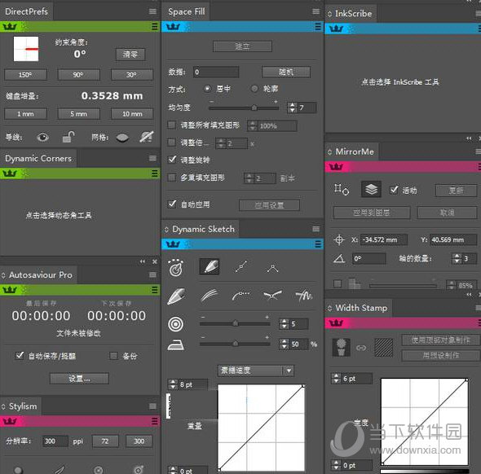Image resolution: width=481 pixels, height=474 pixels.
Task: Click the reset button beside the 0° angle
Action: click(x=130, y=55)
